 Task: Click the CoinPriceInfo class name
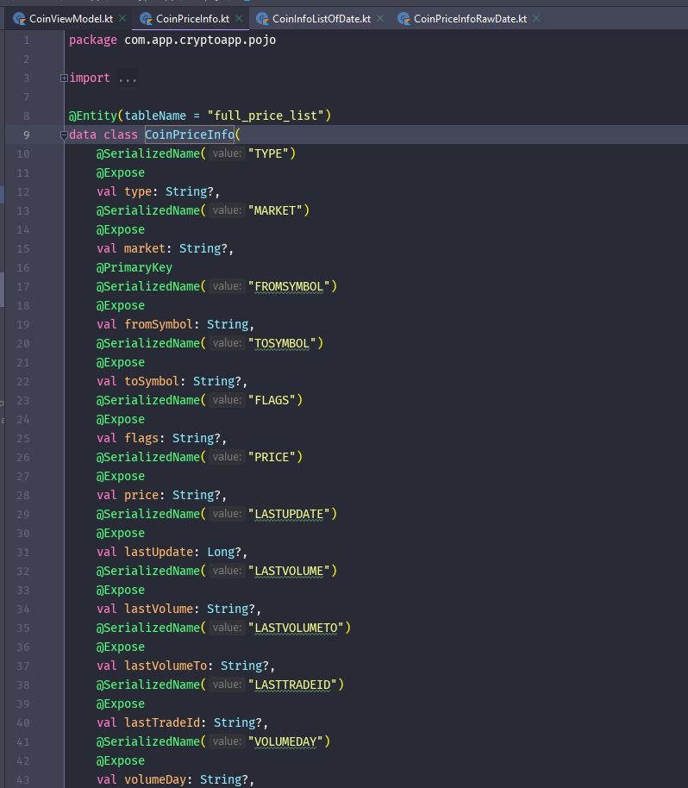coord(190,134)
